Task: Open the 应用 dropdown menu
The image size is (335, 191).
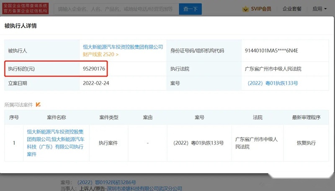Action: 320,9
